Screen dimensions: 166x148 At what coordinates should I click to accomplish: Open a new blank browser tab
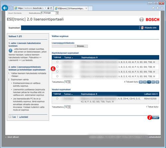click(90, 8)
